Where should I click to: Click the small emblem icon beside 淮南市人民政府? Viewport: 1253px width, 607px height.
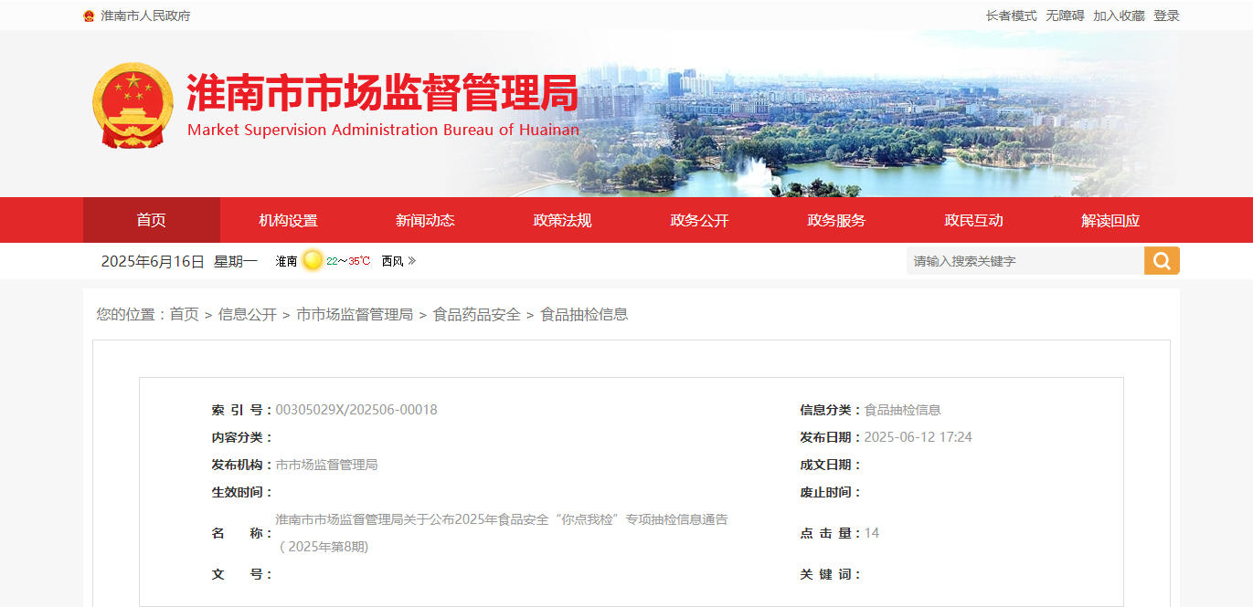click(x=89, y=16)
